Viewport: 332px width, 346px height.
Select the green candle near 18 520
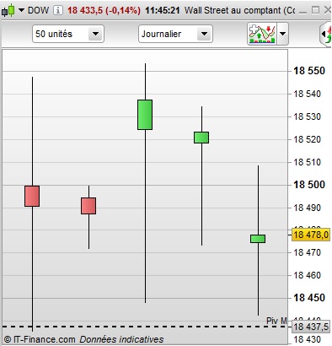click(x=201, y=138)
